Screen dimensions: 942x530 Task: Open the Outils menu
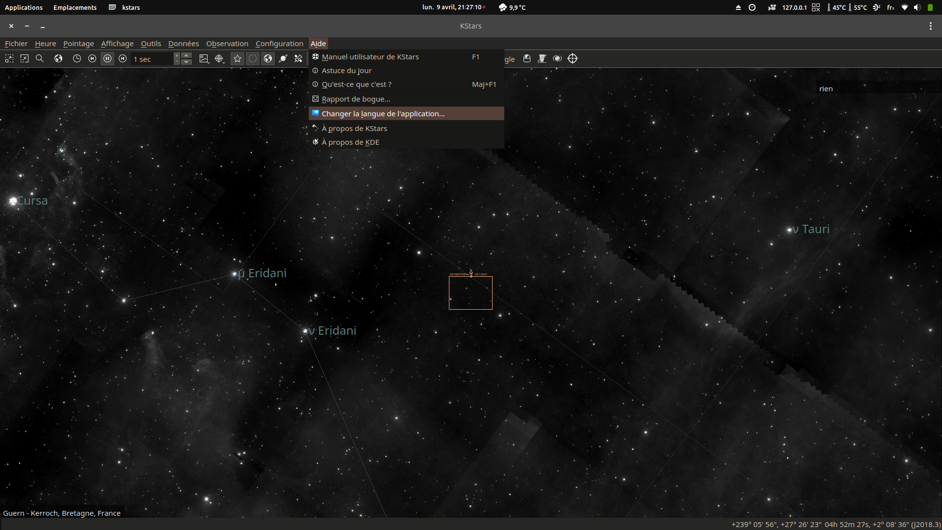click(x=151, y=44)
